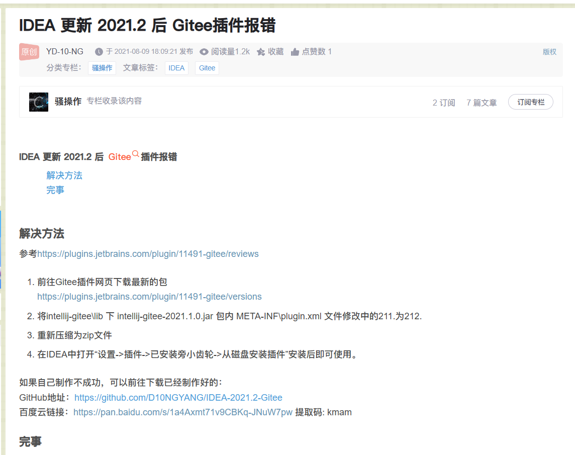Click the 专栏收录该内容 caption
575x455 pixels.
click(114, 101)
